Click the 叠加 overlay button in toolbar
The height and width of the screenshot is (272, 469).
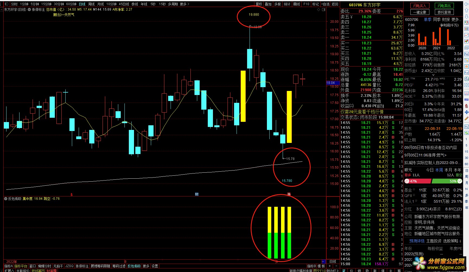[268, 4]
